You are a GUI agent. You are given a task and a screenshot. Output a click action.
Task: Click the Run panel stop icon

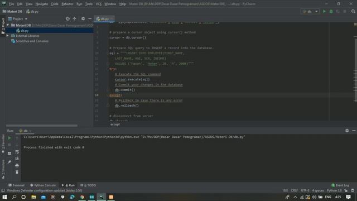click(x=9, y=145)
